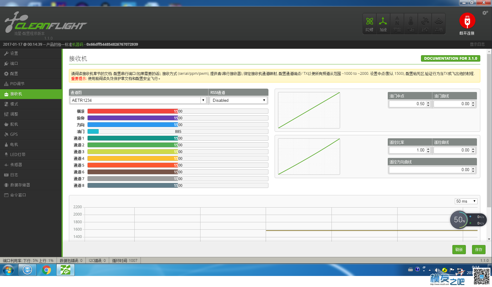
Task: Open Internet Explorer from the taskbar
Action: coord(27,270)
